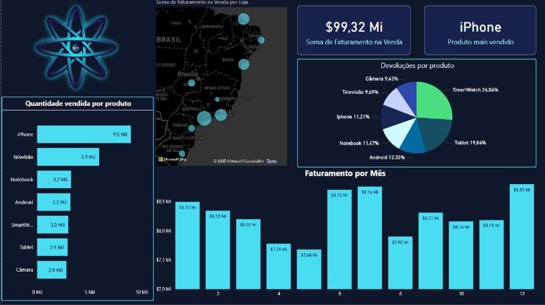Select the $8,80 Mi month 12 bar
The image size is (545, 305).
coord(522,237)
